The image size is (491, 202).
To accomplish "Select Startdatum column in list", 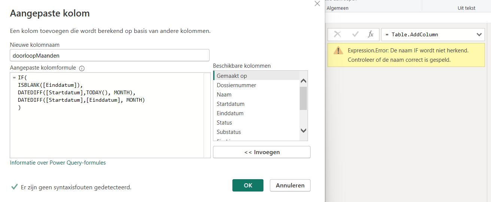I will point(256,104).
